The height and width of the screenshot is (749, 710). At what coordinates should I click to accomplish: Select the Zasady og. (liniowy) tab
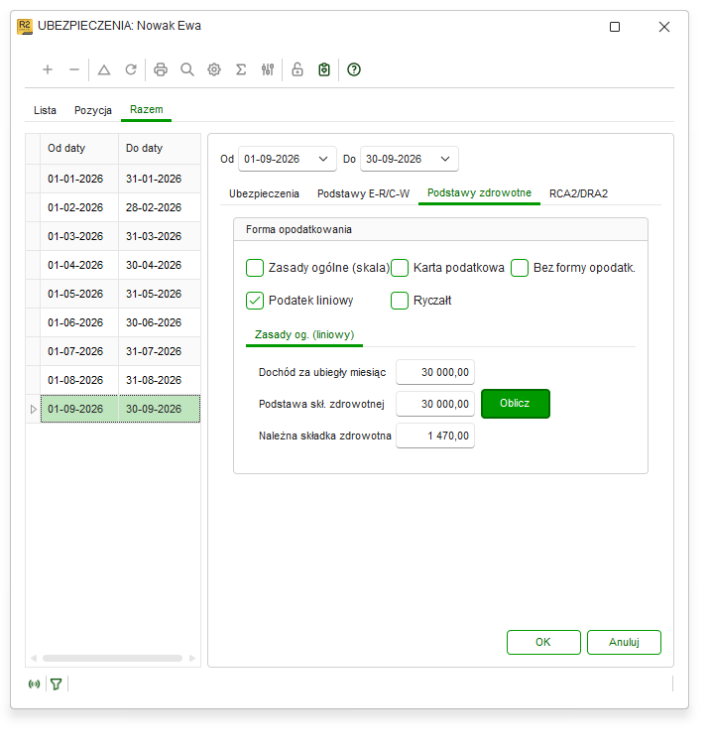point(304,335)
